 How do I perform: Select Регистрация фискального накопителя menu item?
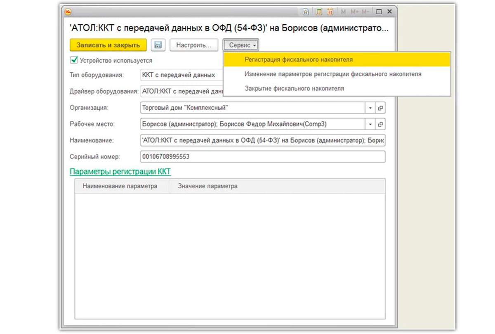337,59
